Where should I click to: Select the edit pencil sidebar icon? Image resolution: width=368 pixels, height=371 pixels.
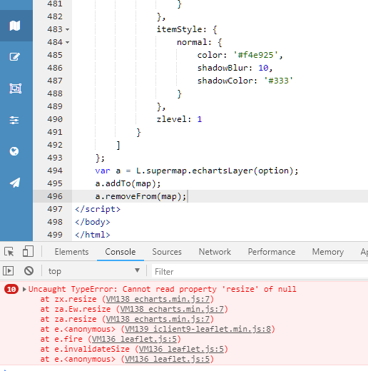(x=14, y=57)
